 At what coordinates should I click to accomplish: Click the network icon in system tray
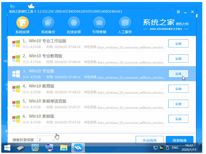156,148
